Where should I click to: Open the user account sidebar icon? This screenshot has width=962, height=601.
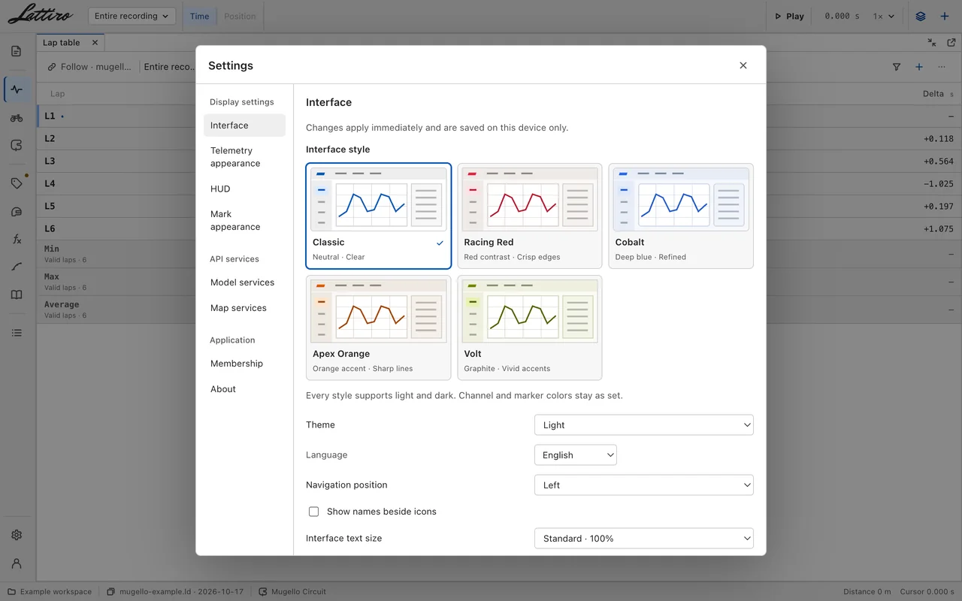point(17,563)
